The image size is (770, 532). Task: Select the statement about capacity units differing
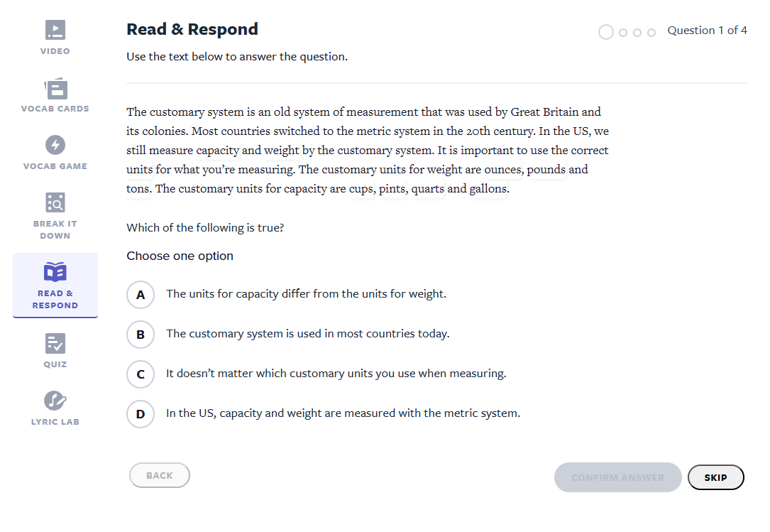coord(306,294)
